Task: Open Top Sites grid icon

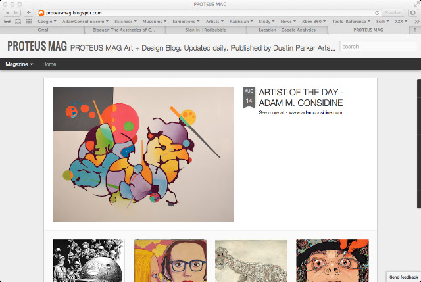Action: click(x=29, y=21)
